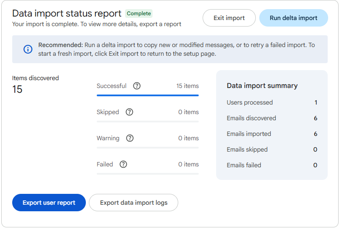Export the user report
346x230 pixels.
point(49,203)
